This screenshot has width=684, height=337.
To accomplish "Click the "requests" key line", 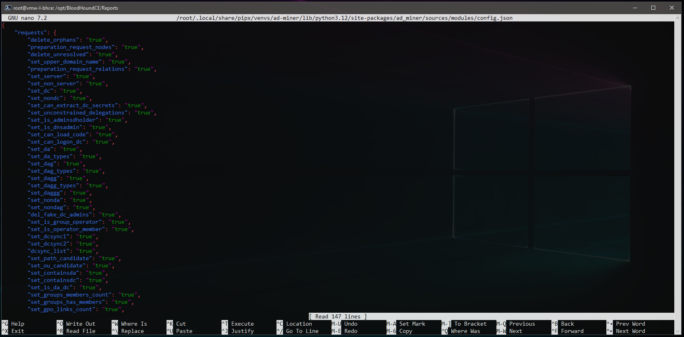I will 36,33.
